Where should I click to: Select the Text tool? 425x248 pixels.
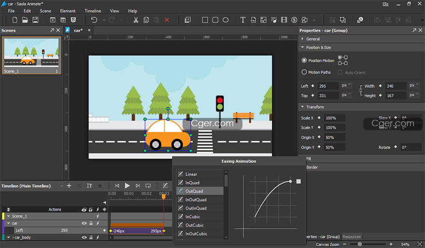point(242,20)
